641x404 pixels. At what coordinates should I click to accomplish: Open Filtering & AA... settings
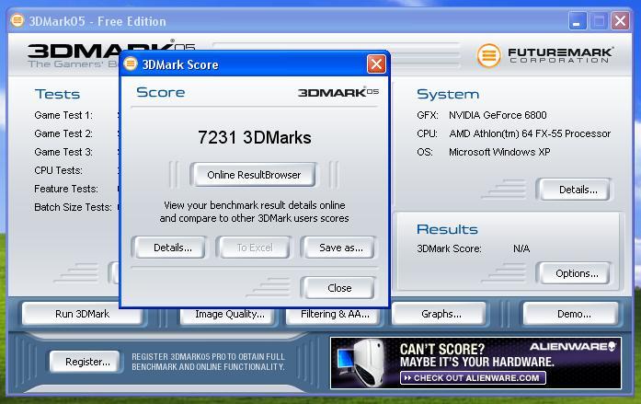335,315
